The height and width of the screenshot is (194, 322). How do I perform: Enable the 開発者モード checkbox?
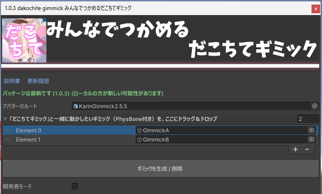75,186
